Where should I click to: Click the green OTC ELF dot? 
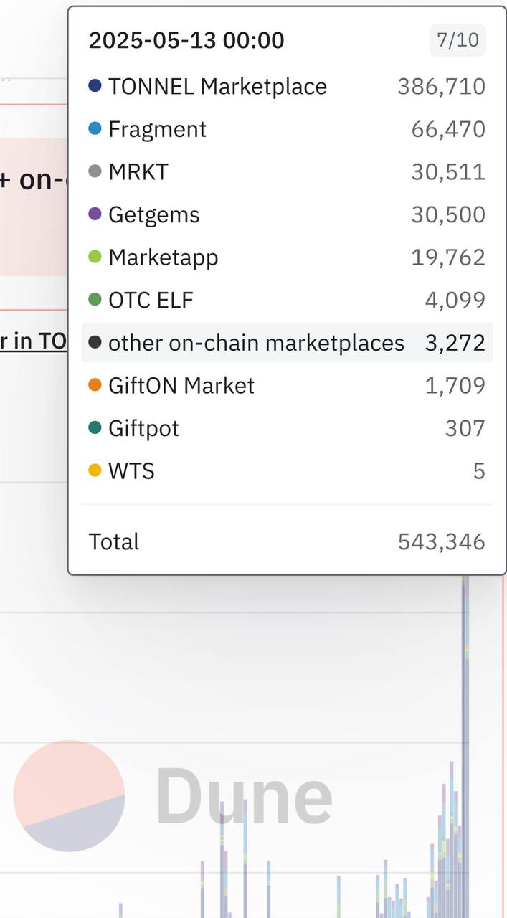point(95,300)
